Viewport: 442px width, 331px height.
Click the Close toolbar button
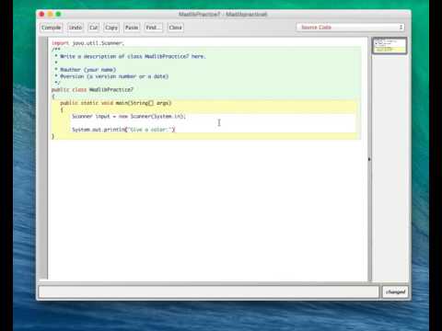(x=175, y=28)
